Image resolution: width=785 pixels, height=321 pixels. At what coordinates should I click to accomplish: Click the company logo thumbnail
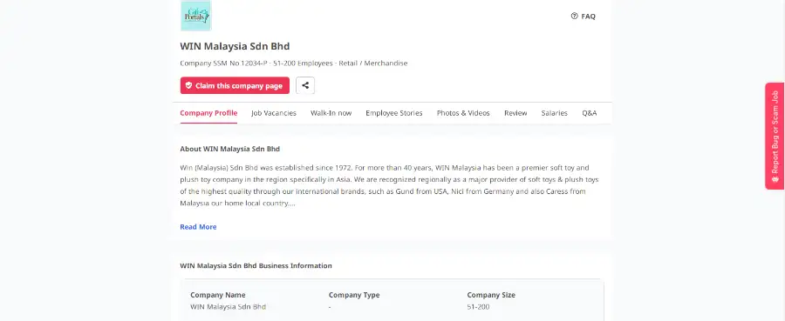[195, 16]
